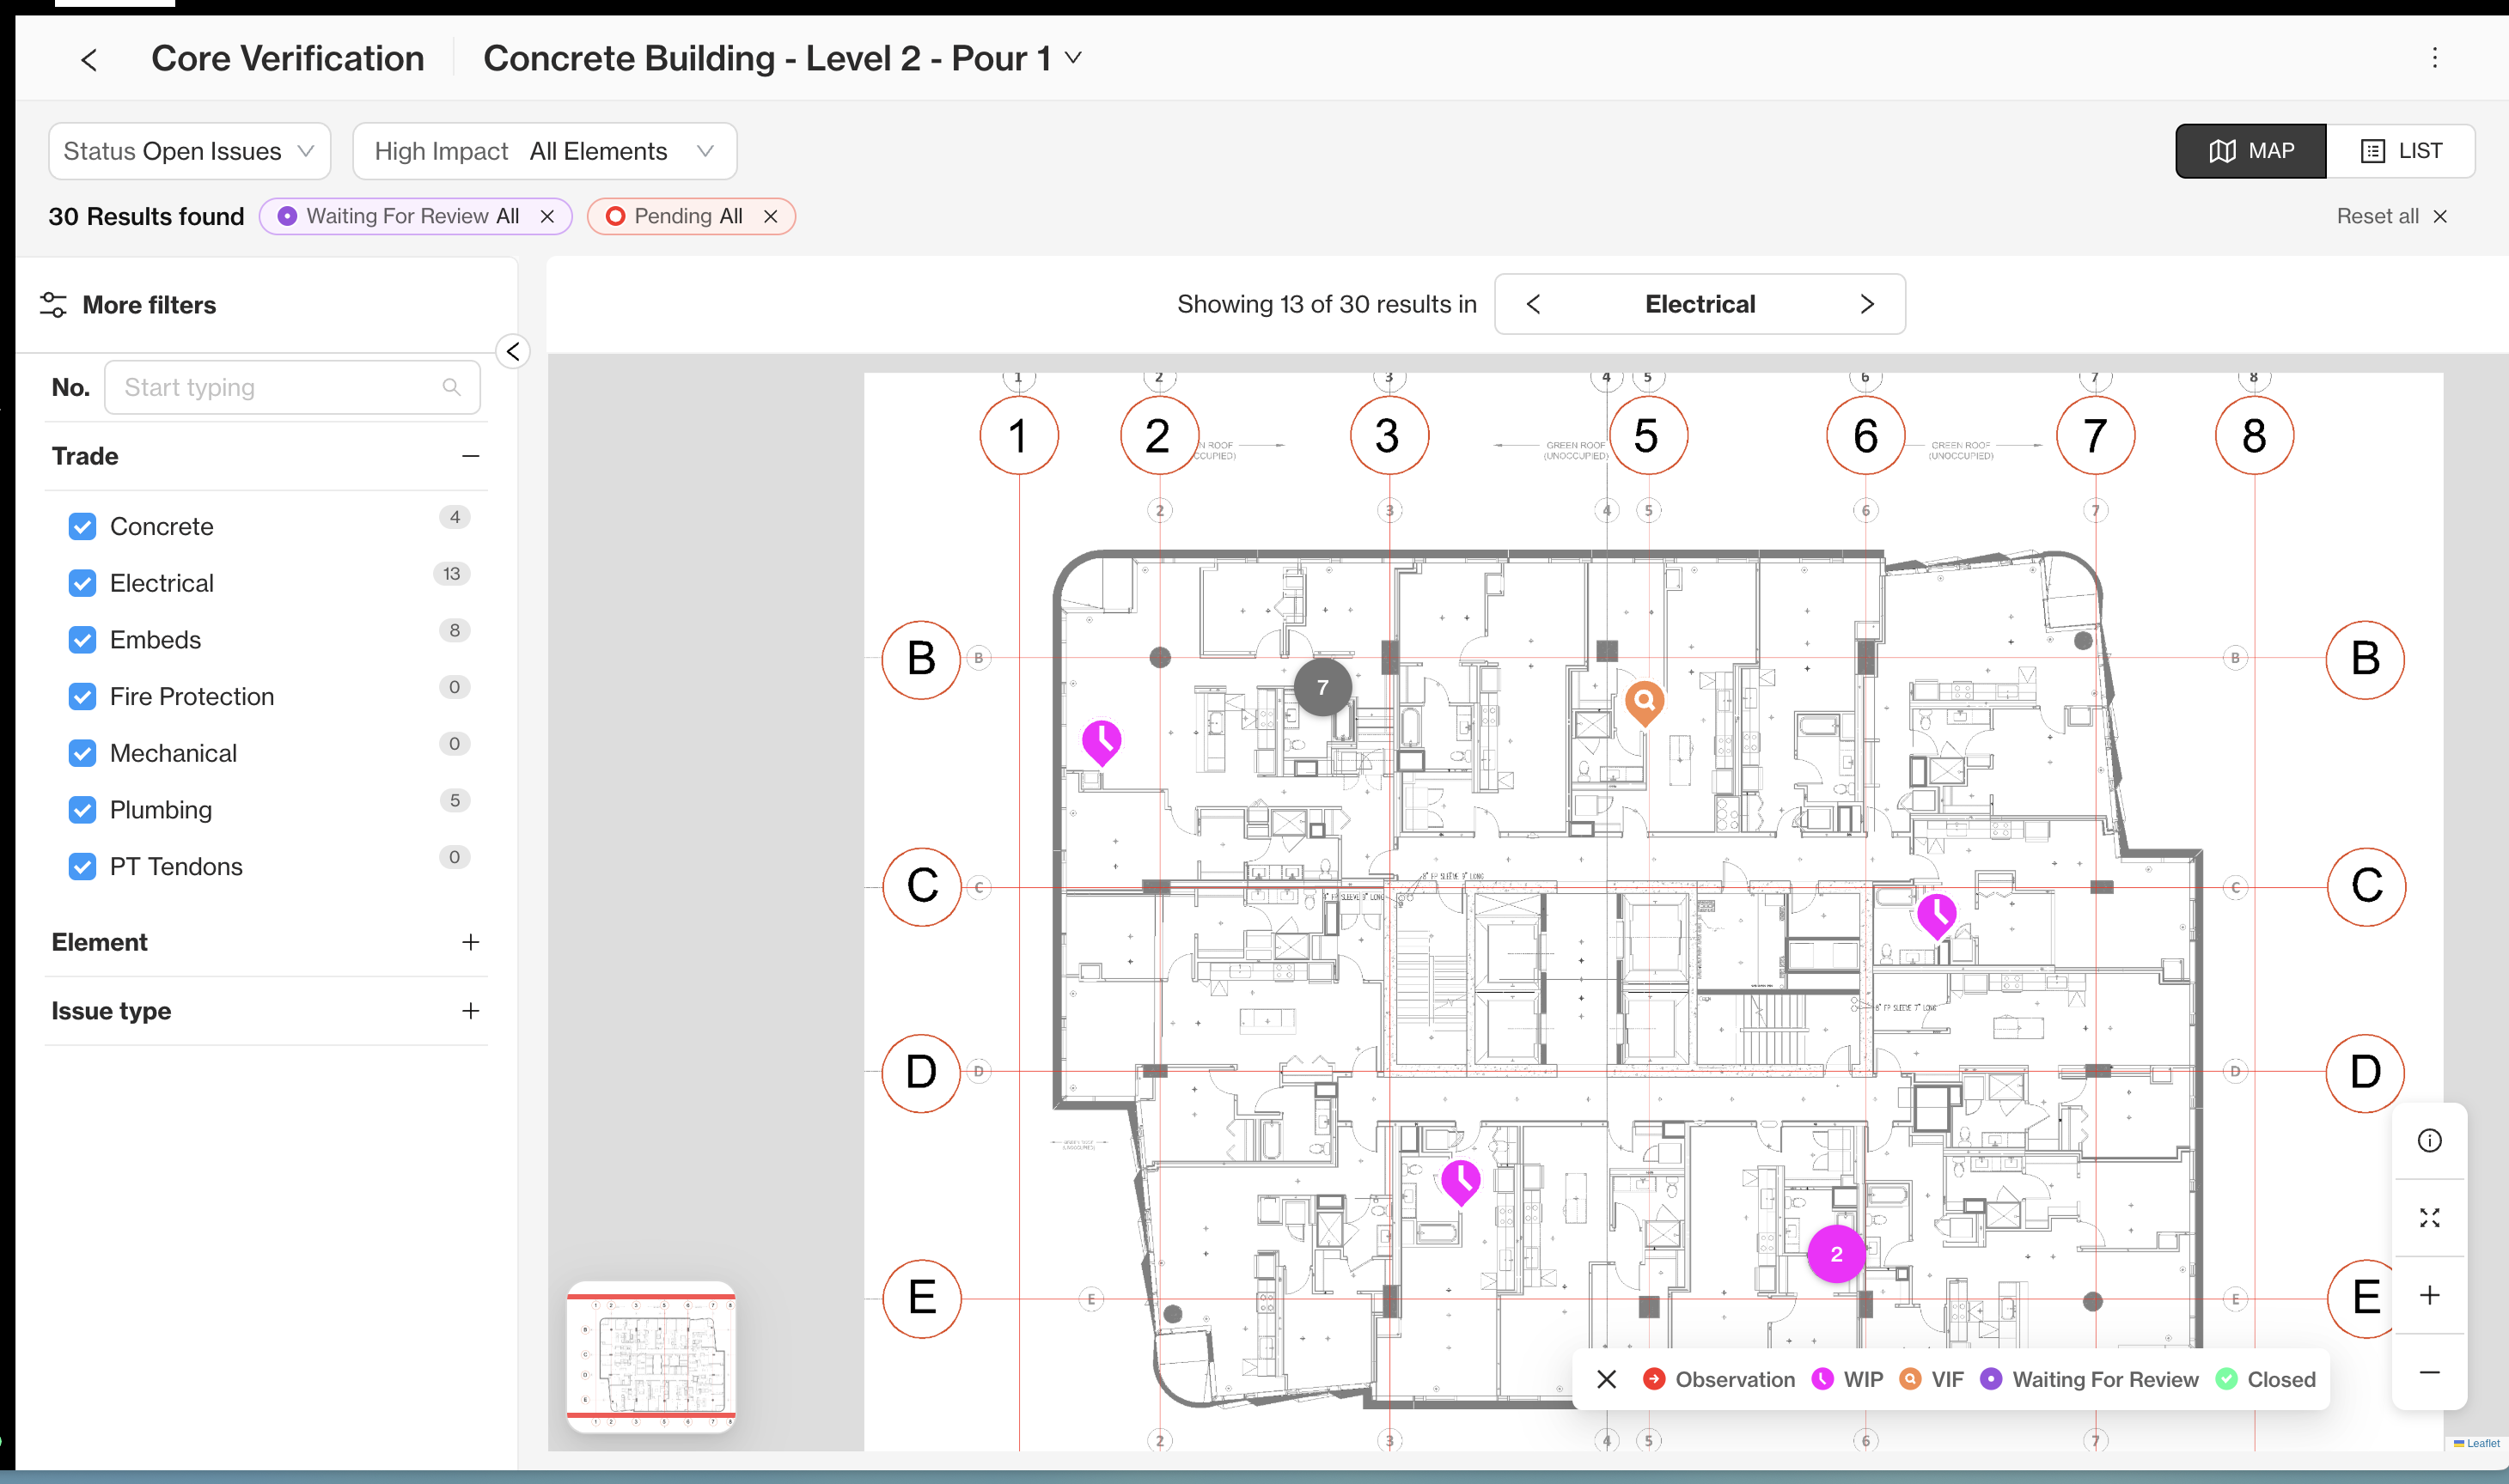Toggle the Embeds trade checkbox
The height and width of the screenshot is (1484, 2509).
[x=83, y=639]
